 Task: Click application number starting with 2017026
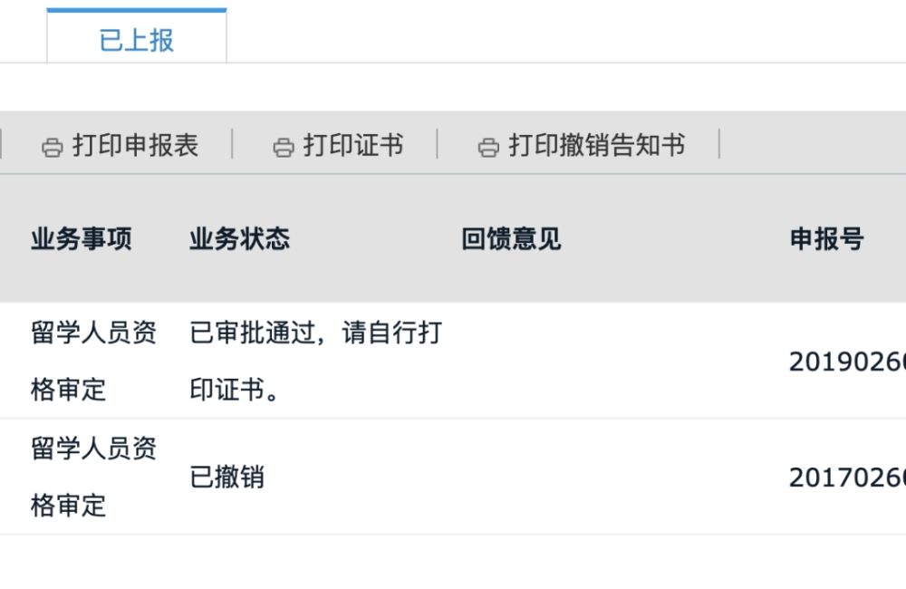[847, 478]
